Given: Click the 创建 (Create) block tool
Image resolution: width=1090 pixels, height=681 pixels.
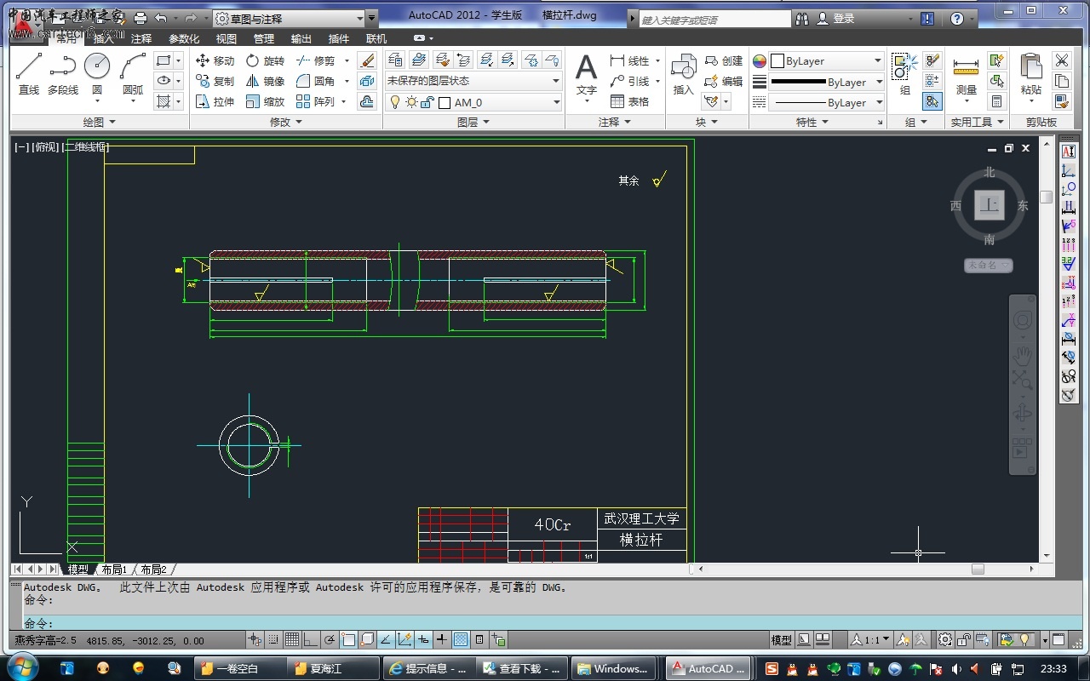Looking at the screenshot, I should (724, 60).
